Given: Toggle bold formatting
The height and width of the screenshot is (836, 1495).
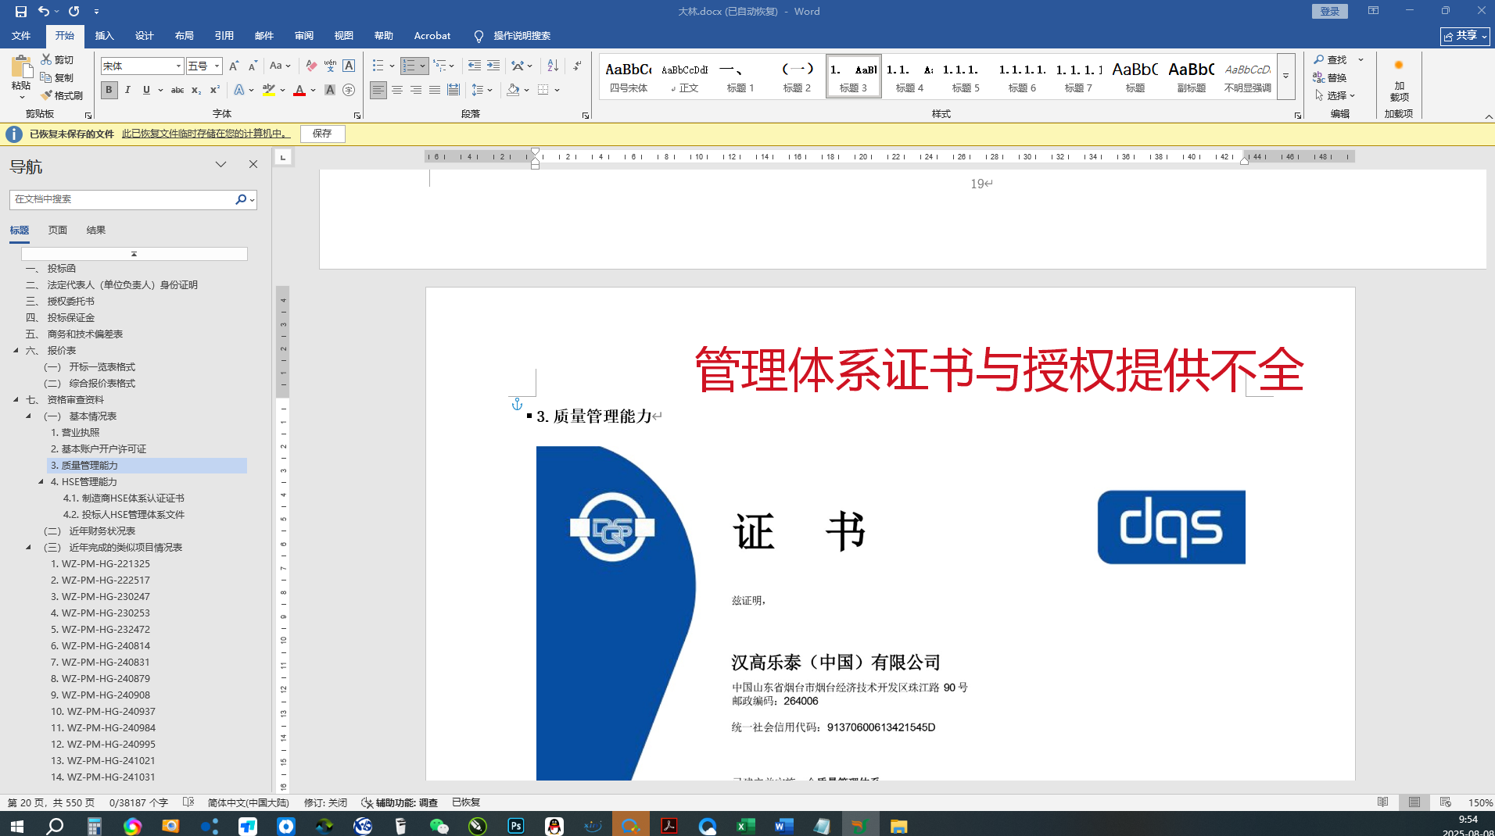Looking at the screenshot, I should (109, 90).
